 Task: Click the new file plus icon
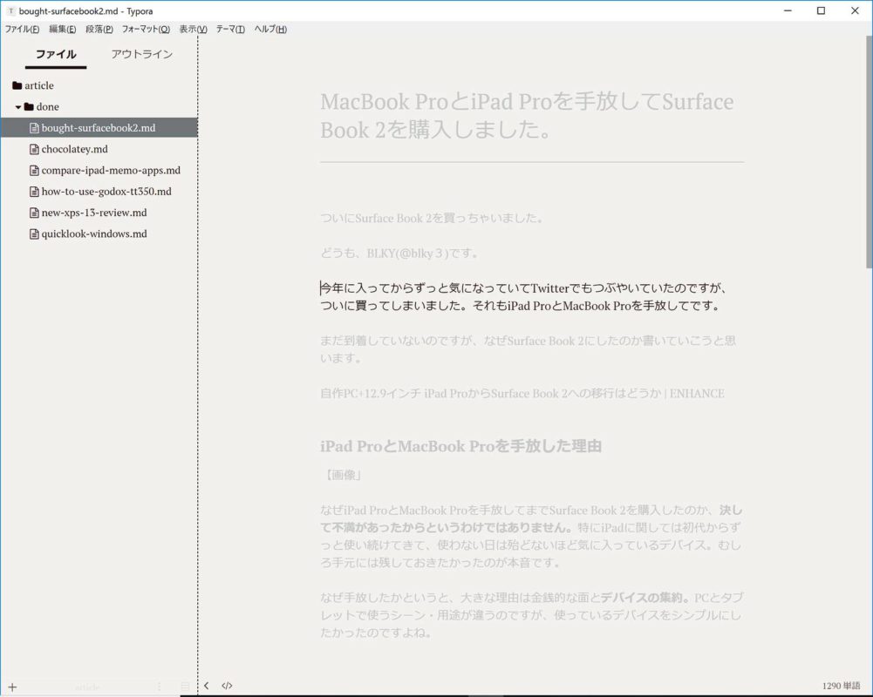click(x=12, y=687)
